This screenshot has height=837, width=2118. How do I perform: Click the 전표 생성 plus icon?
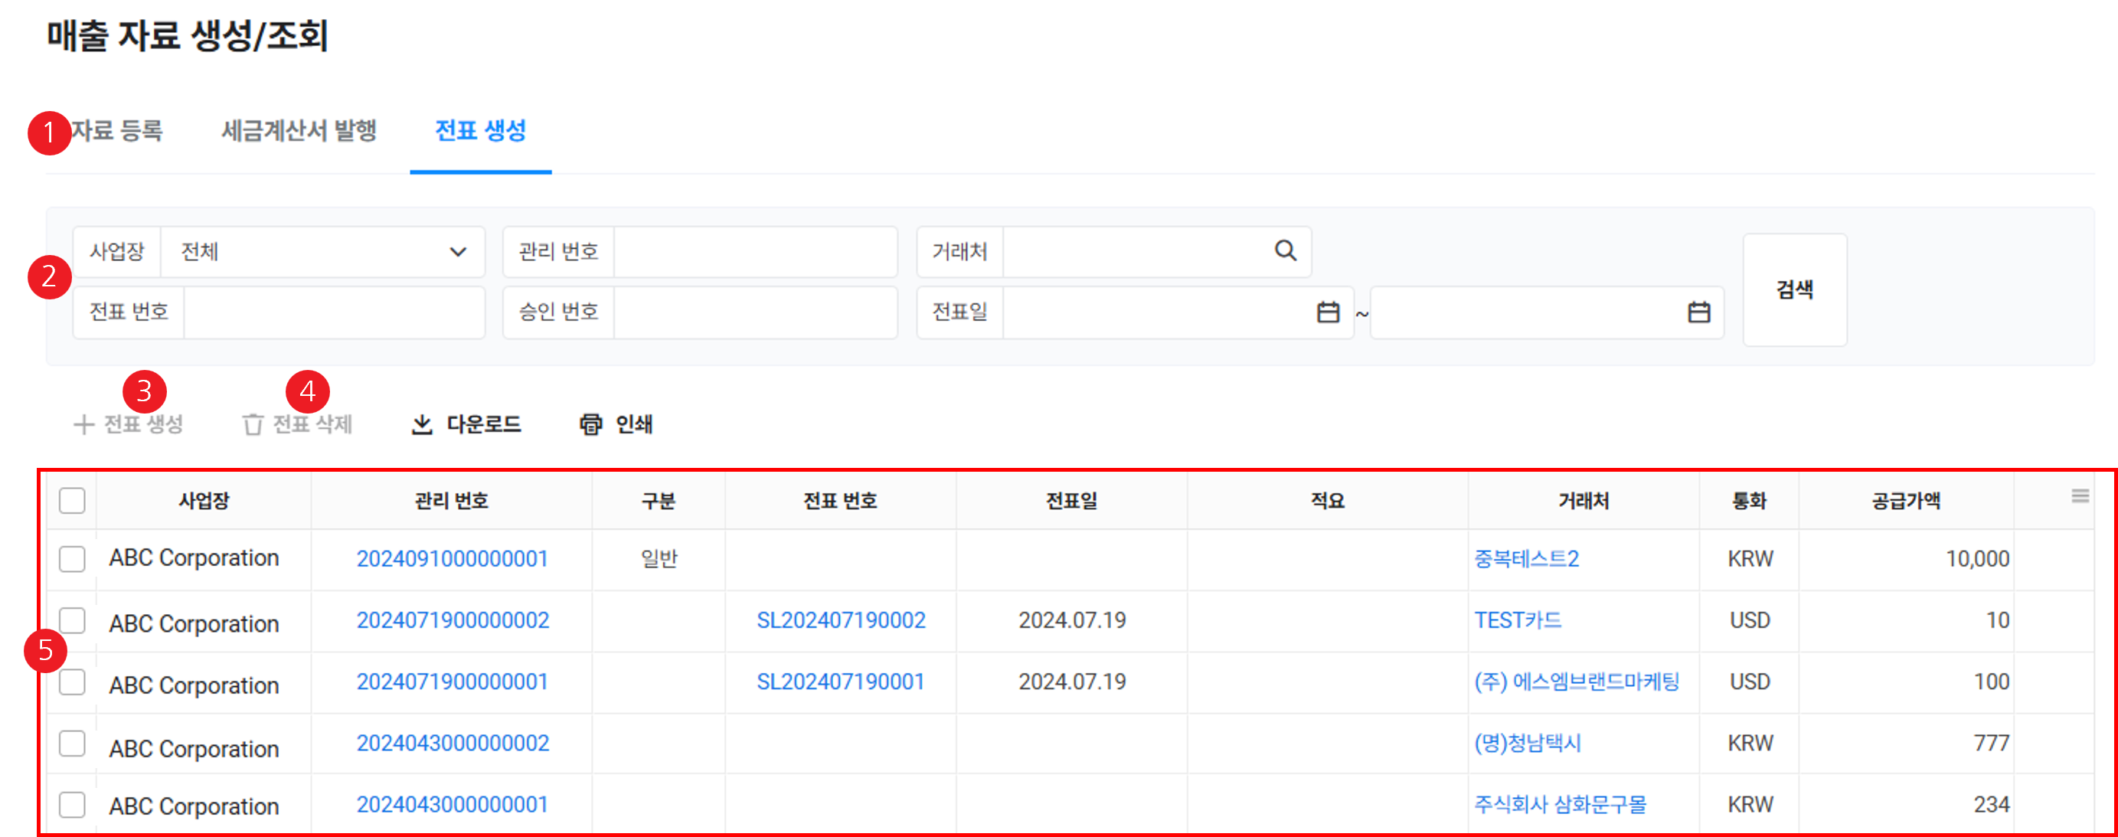[x=84, y=424]
